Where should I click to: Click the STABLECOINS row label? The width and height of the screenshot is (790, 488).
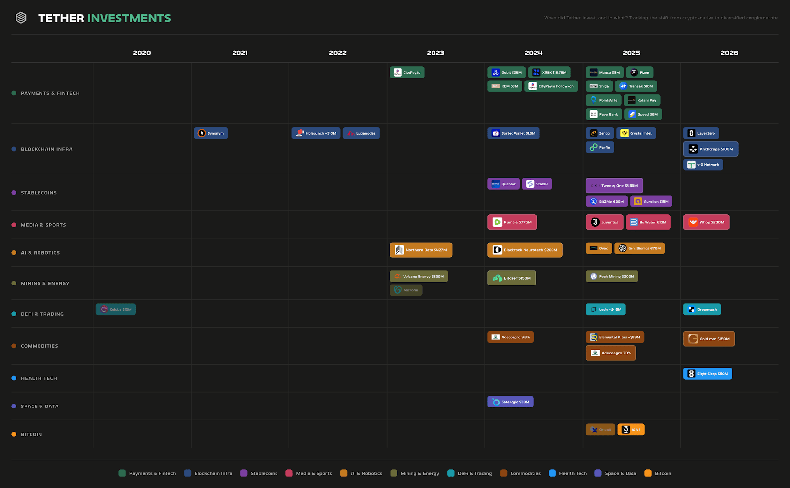[39, 193]
